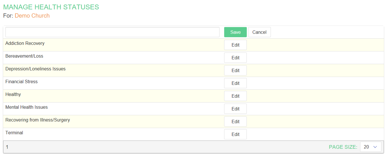Open the Page Size dropdown
391x155 pixels.
[x=370, y=147]
